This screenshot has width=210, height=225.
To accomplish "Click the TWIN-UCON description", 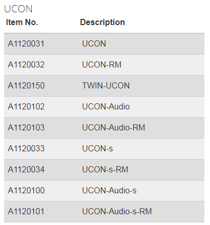I will (106, 85).
